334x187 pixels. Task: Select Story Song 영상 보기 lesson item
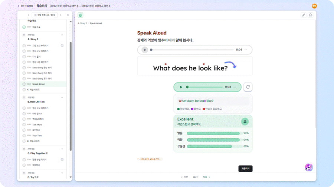pos(42,68)
